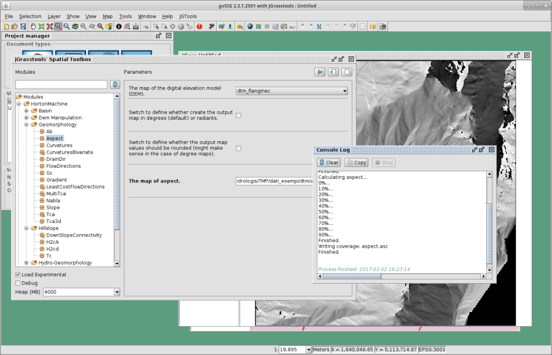This screenshot has width=552, height=355.
Task: Open the JGTools menu
Action: click(x=187, y=16)
